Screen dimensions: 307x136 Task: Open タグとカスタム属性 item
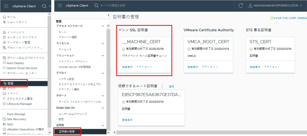click(18, 99)
